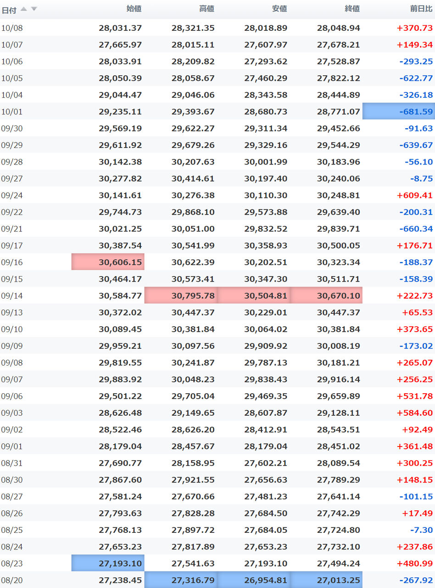Viewport: 435px width, 588px height.
Task: Select opening price 29,959.21
Action: click(x=120, y=346)
